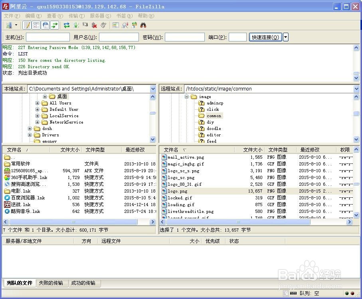Open the 帮助(H) menu
Viewport: 362px width, 299px height.
pos(146,16)
